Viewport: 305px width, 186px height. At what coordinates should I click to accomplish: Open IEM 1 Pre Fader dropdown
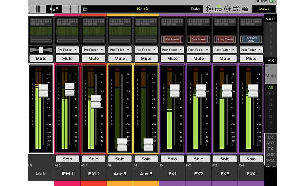pyautogui.click(x=67, y=50)
